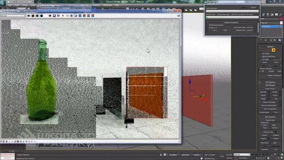
Task: Link frame buffer to PDPlayer
Action: [80, 16]
